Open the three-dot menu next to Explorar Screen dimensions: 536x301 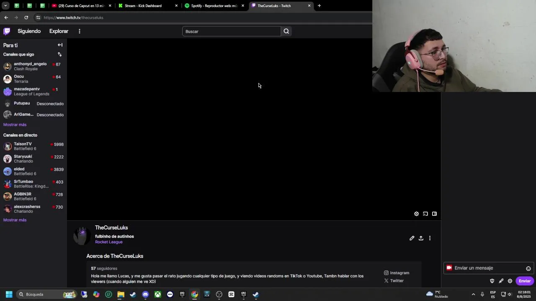point(79,31)
